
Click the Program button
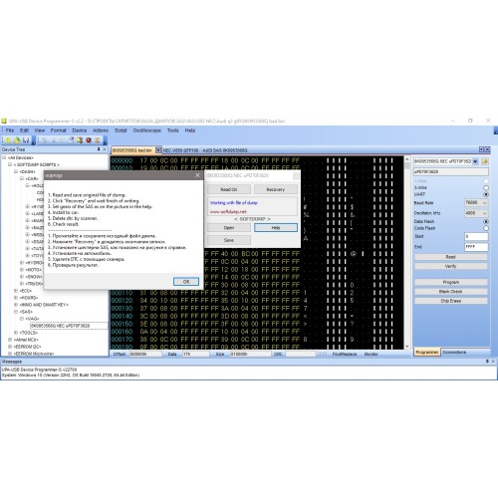pyautogui.click(x=451, y=282)
